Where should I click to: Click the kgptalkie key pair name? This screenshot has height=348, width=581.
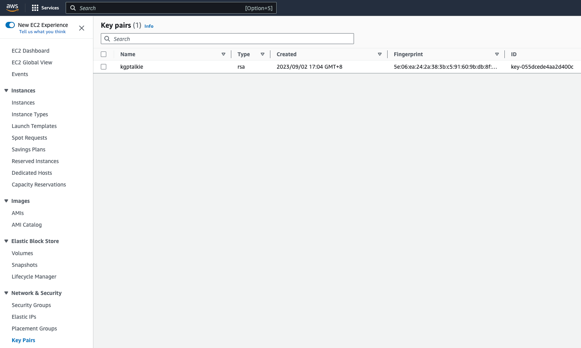pos(132,67)
